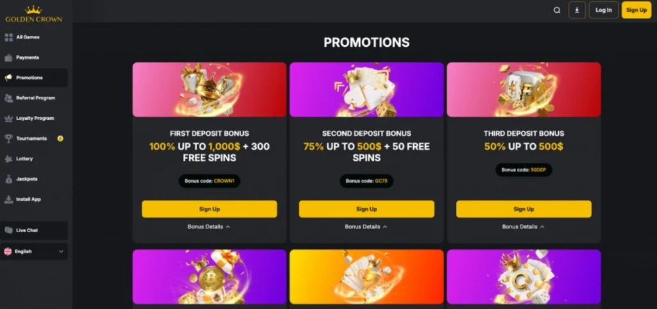Click Sign Up under Third Deposit Bonus

(524, 209)
